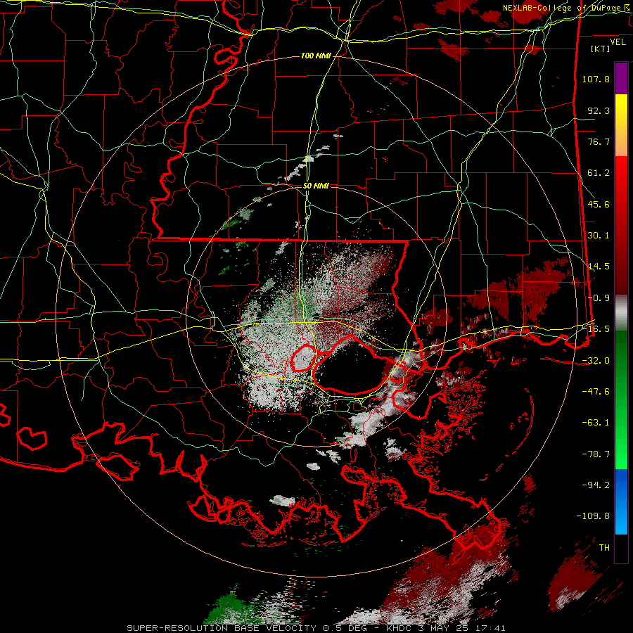Click the -63.1 velocity scale value
This screenshot has height=633, width=633.
coord(596,423)
